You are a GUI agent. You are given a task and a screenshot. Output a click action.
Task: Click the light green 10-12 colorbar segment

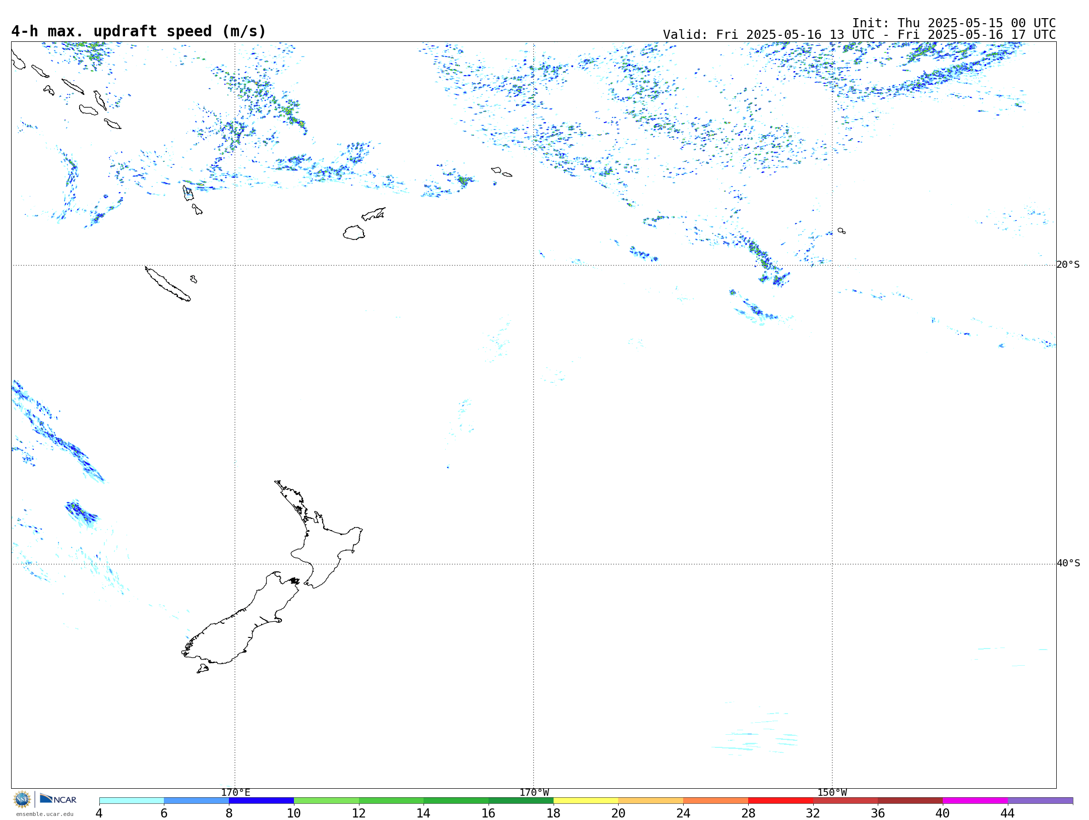[326, 801]
